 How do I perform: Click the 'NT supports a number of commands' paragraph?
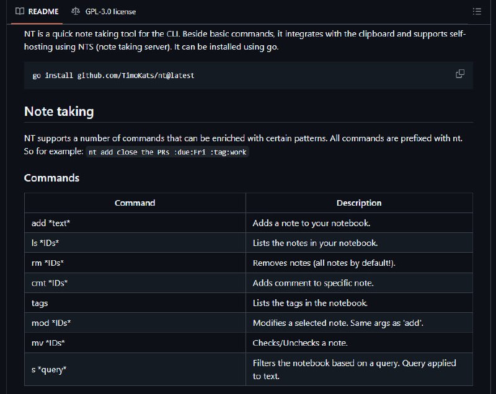tap(243, 145)
